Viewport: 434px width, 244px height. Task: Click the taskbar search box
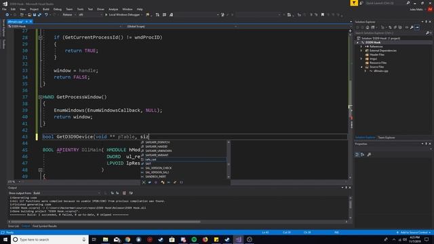click(50, 239)
